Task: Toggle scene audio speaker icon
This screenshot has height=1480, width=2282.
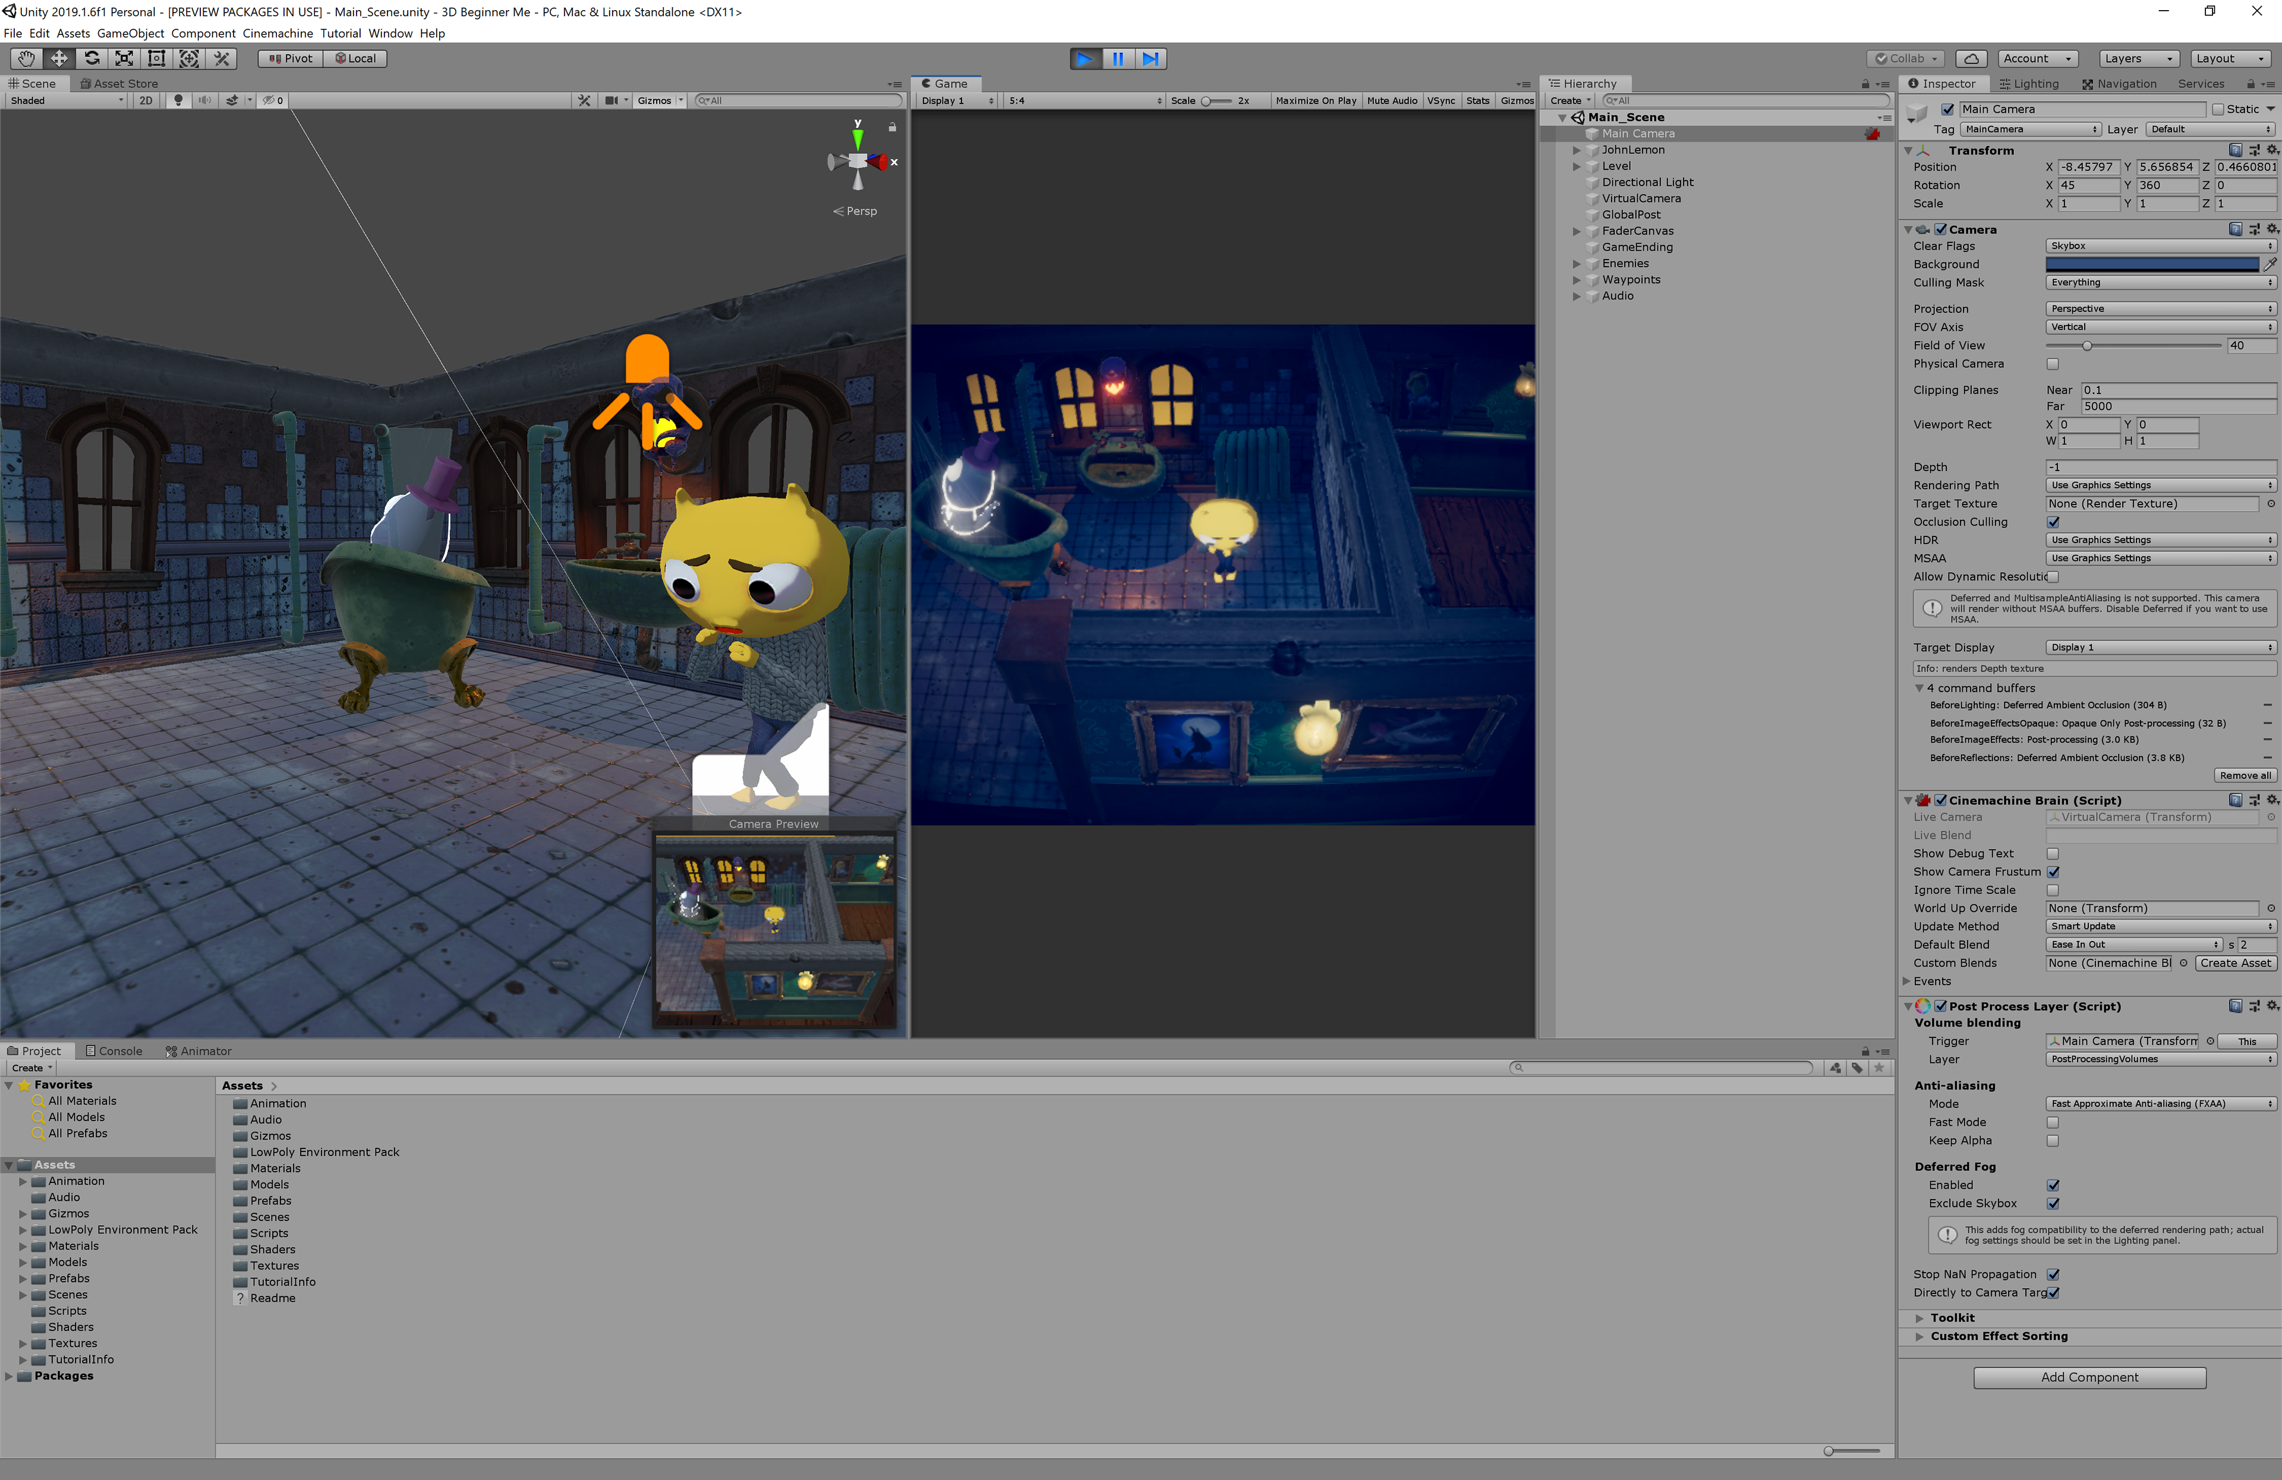Action: (x=204, y=100)
